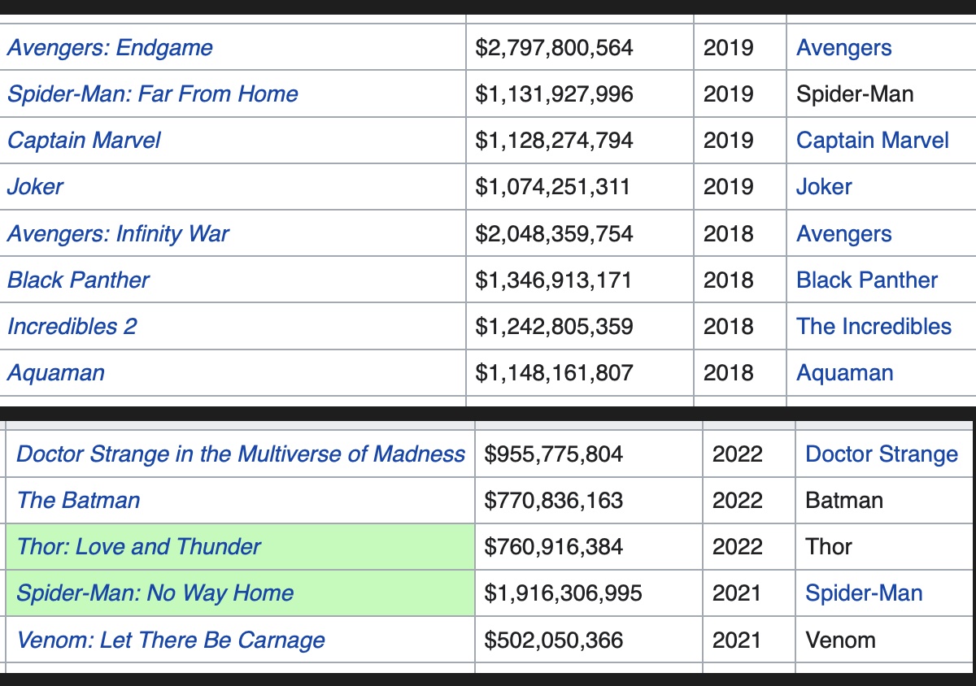Open The Incredibles franchise link
The image size is (976, 686).
point(874,326)
